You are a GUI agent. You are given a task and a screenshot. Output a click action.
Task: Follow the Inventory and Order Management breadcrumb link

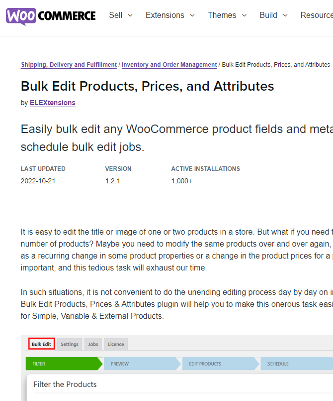[169, 64]
